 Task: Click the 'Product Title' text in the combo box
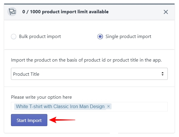pyautogui.click(x=26, y=74)
